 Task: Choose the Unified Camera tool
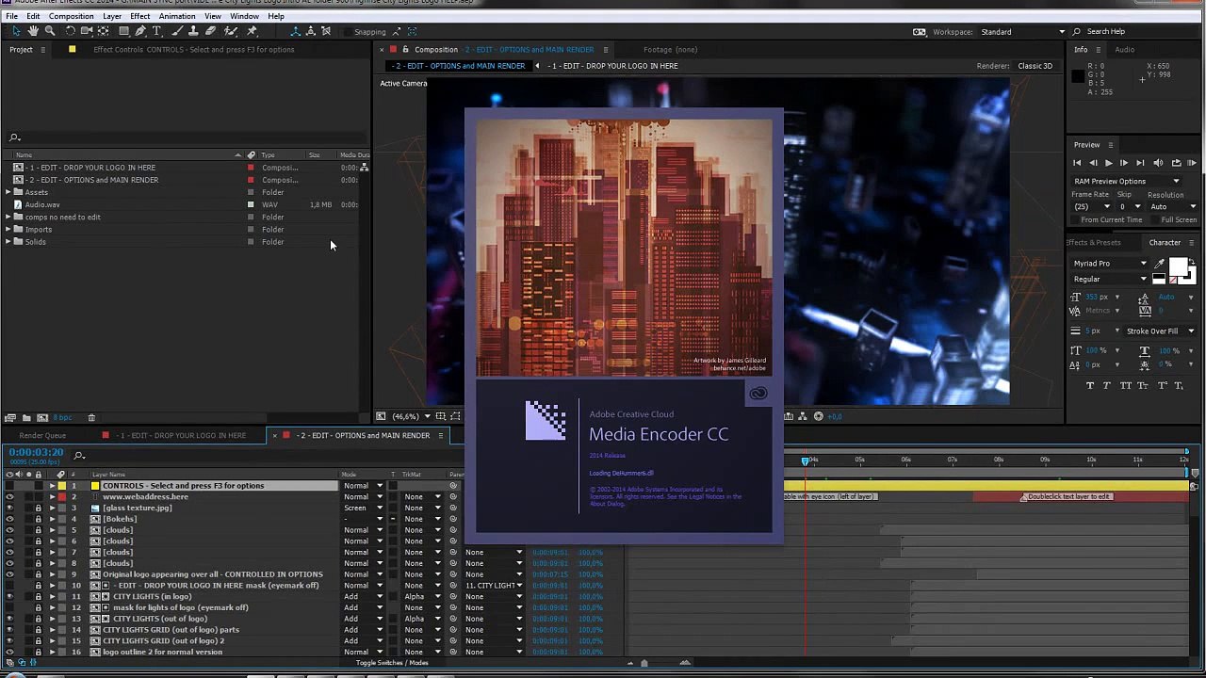(x=87, y=31)
